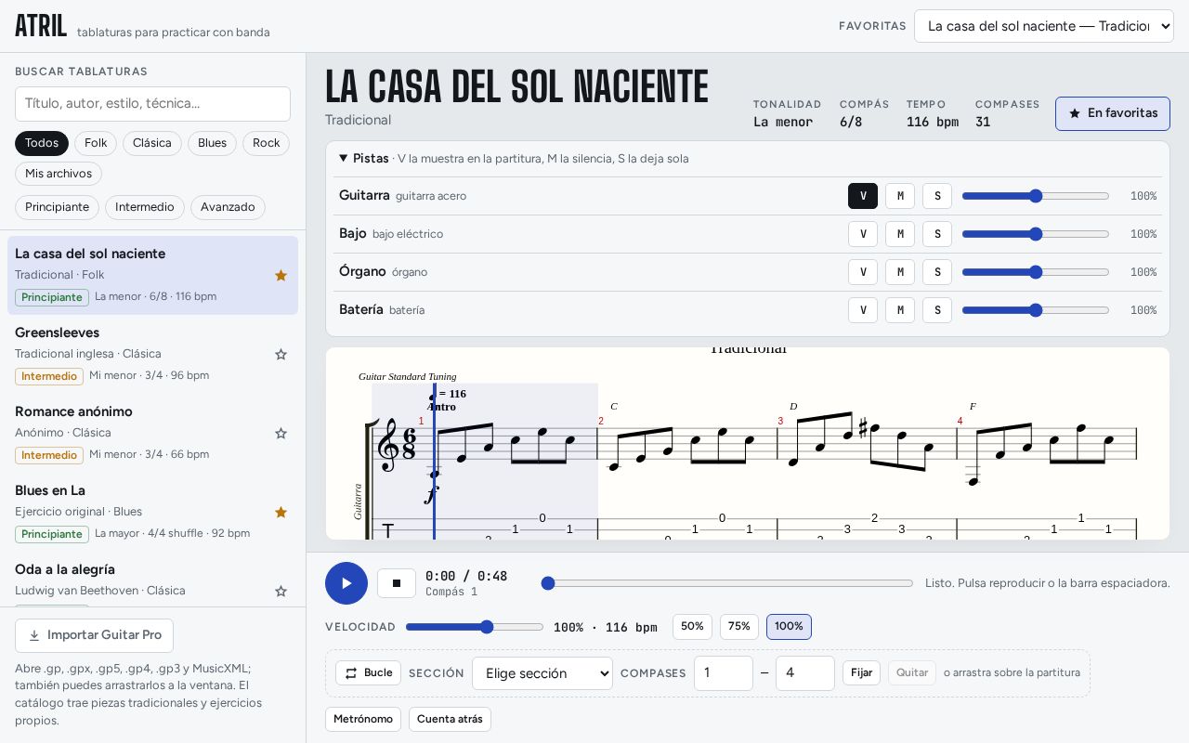Show Órgano track in score
The image size is (1189, 743).
[863, 272]
